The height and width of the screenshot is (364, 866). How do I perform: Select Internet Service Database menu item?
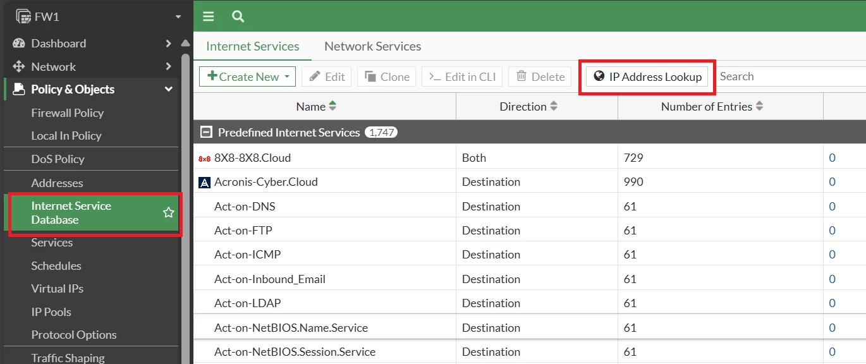click(92, 213)
